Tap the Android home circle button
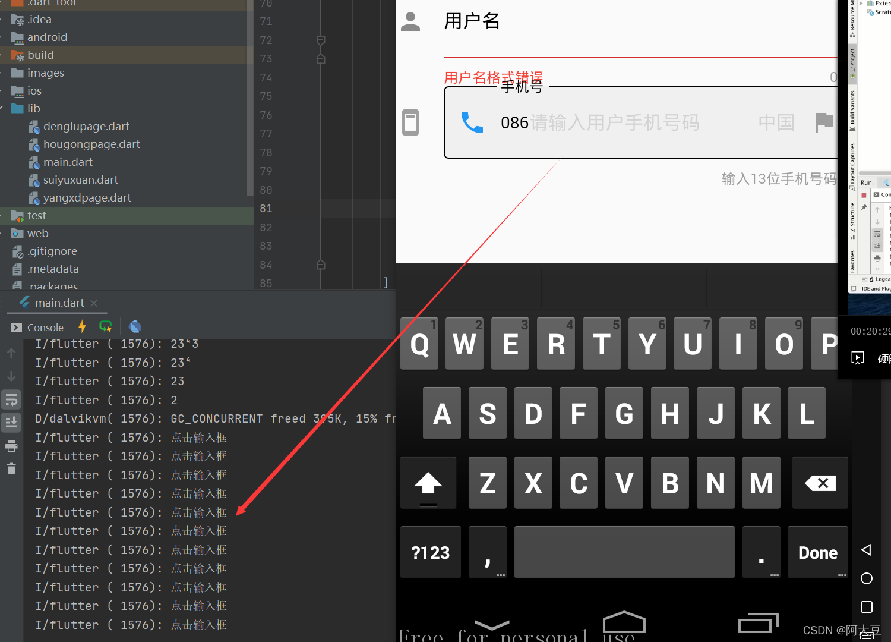This screenshot has width=891, height=642. 867,578
